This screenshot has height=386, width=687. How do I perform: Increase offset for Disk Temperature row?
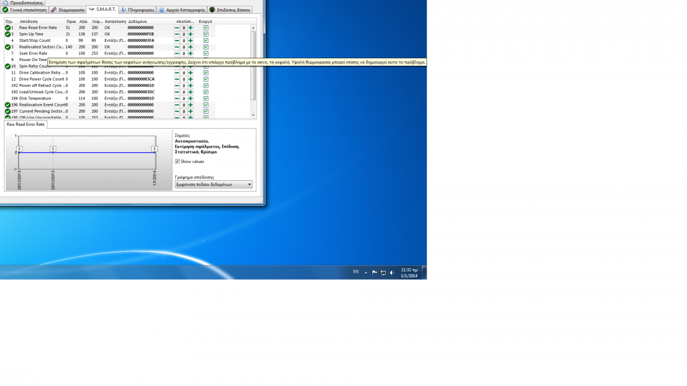click(191, 98)
